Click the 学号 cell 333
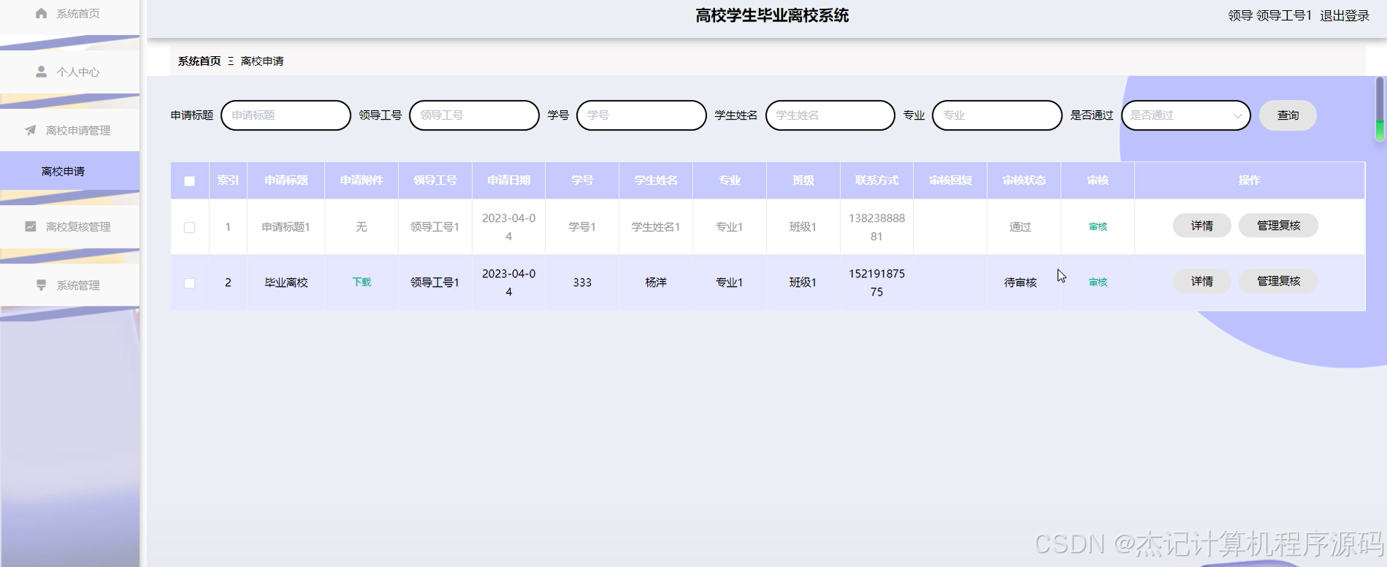1387x567 pixels. tap(582, 282)
